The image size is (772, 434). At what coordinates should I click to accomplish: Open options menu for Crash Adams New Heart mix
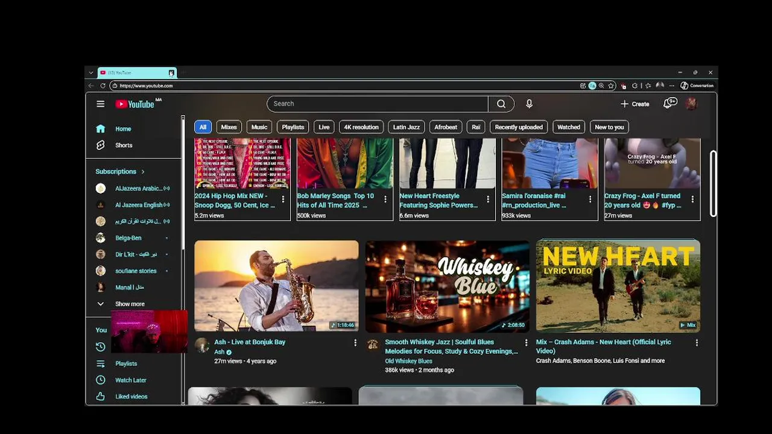coord(697,342)
